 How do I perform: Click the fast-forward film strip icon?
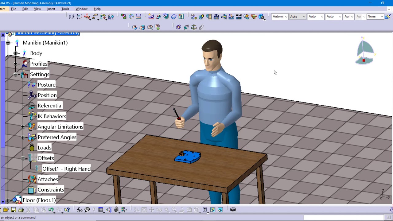[x=239, y=16]
